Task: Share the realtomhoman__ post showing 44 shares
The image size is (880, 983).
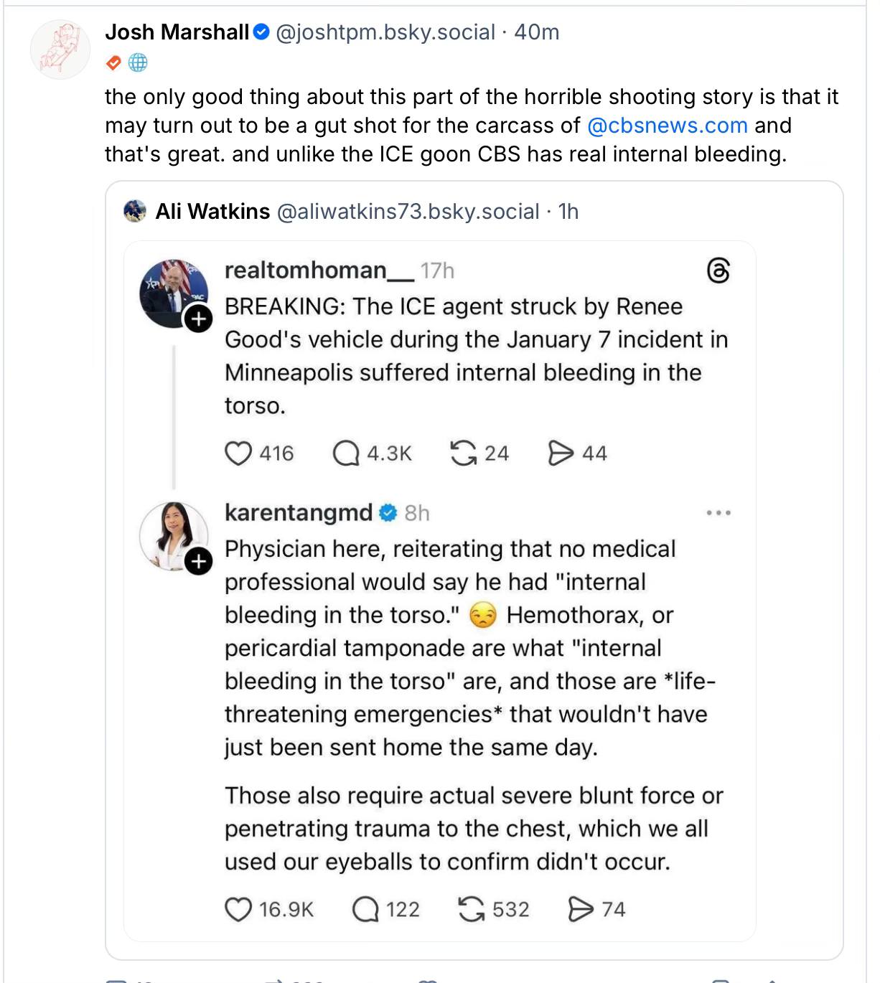Action: [x=561, y=453]
